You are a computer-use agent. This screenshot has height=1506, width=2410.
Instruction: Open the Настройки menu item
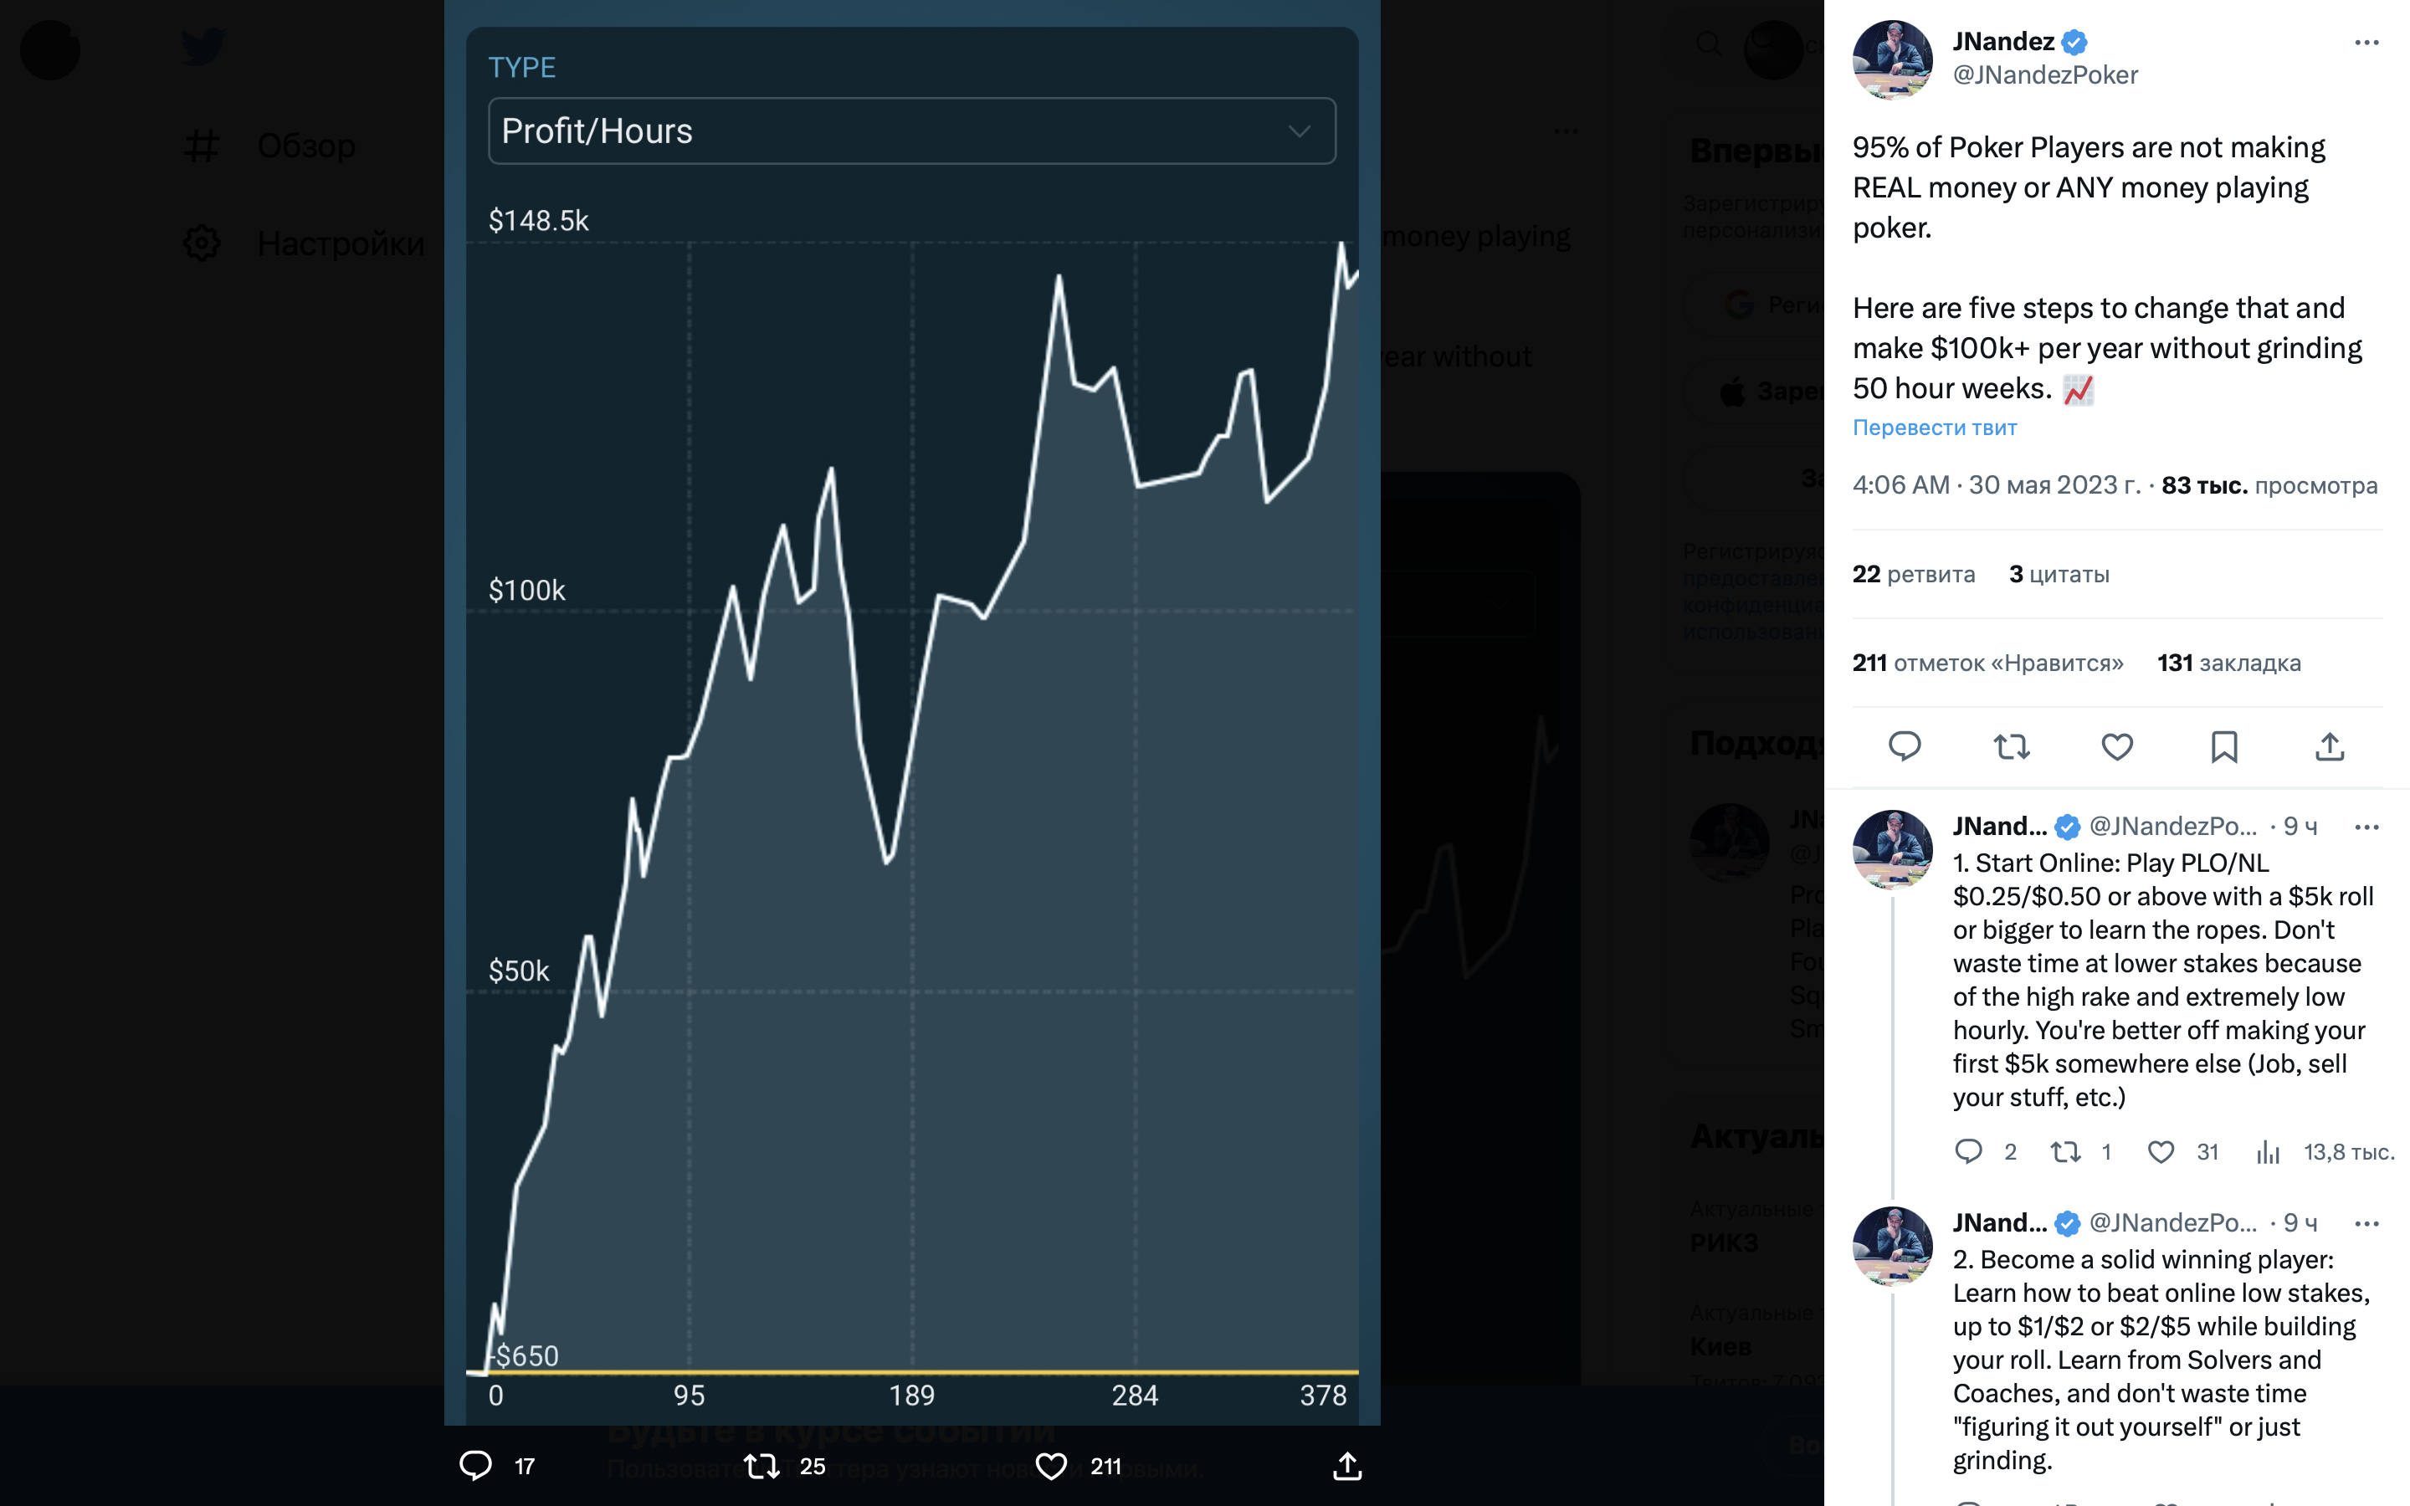click(x=340, y=243)
